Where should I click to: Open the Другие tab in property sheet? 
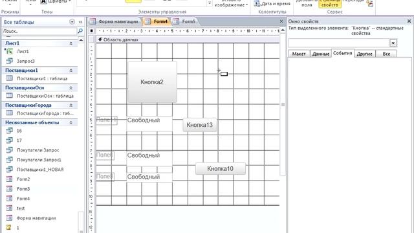coord(365,54)
